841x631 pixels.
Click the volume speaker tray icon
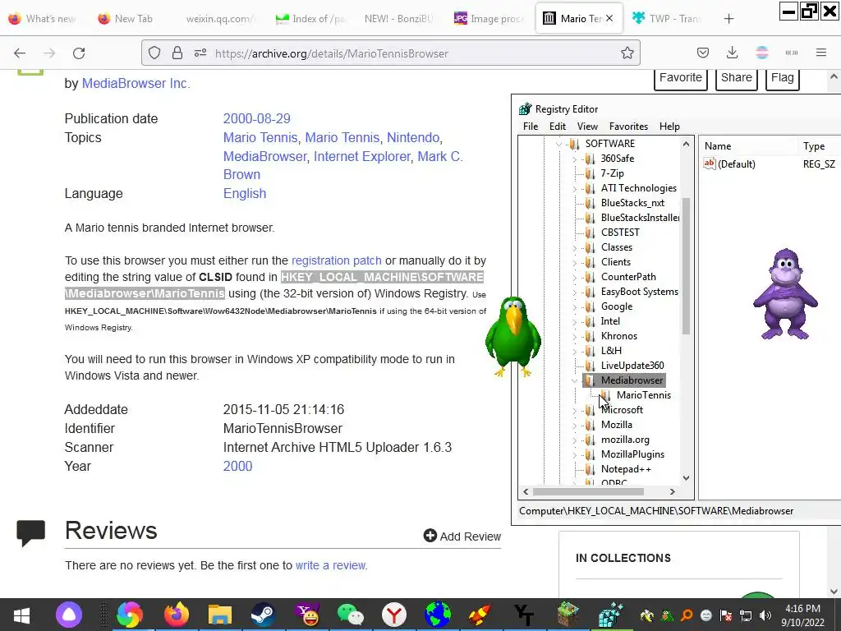(x=765, y=615)
